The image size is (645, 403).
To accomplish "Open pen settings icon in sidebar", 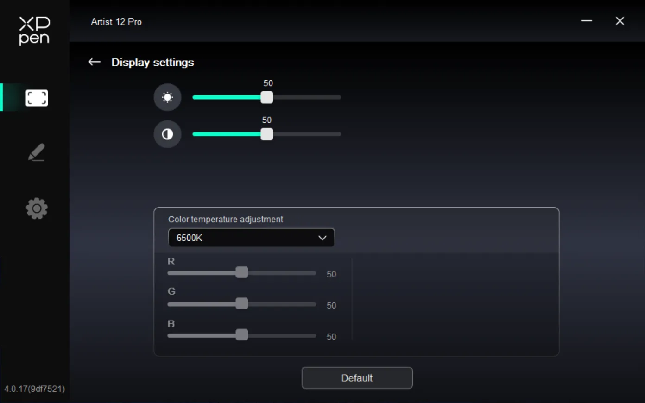I will (37, 152).
